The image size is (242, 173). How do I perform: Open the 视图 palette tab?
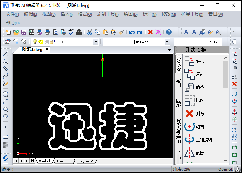[178, 103]
